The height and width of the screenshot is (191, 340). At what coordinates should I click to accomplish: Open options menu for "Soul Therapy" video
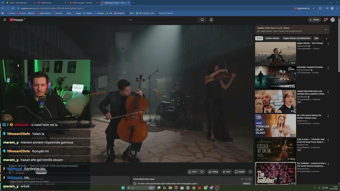coord(328,44)
